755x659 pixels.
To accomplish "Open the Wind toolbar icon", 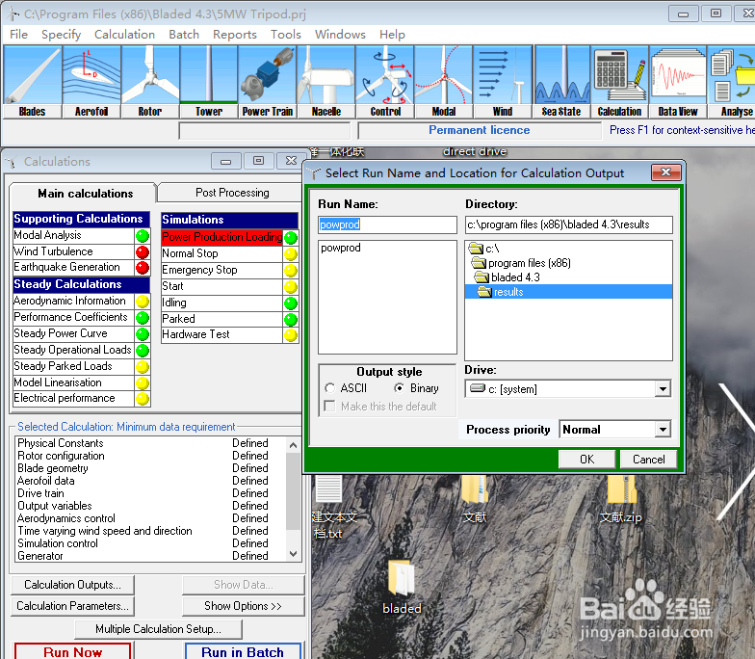I will click(503, 82).
